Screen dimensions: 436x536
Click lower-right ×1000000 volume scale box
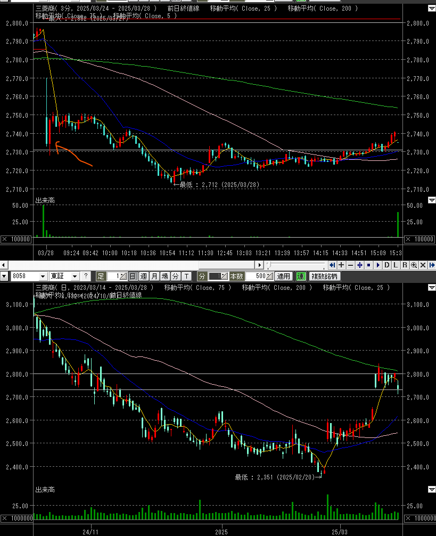[420, 518]
